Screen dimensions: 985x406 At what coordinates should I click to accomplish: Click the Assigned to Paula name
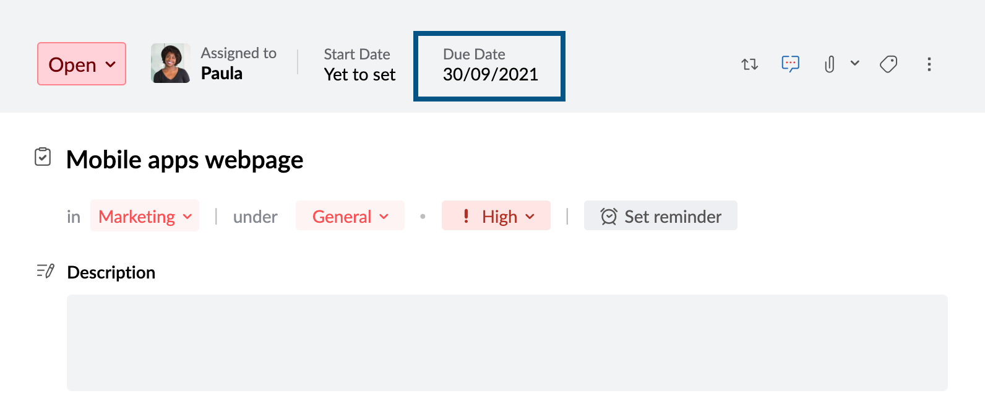click(222, 74)
